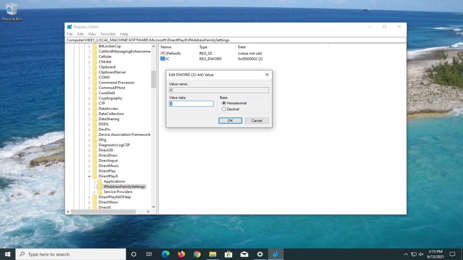Screen dimensions: 463x260
Task: Launch Google Chrome from the taskbar
Action: [x=197, y=254]
